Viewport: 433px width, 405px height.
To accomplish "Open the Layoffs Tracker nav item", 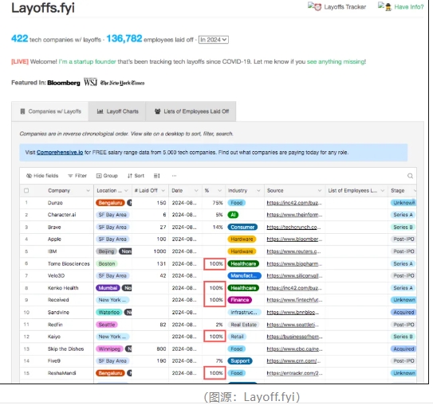I will [337, 7].
